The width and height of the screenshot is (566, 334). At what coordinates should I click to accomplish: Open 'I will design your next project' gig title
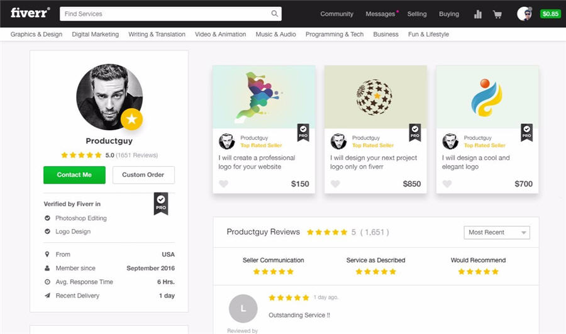[374, 162]
